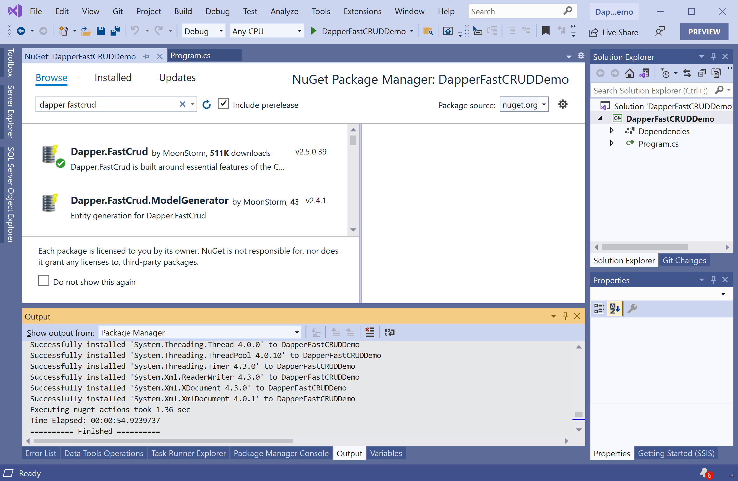Click the Live Share button
The width and height of the screenshot is (738, 481).
(x=613, y=32)
